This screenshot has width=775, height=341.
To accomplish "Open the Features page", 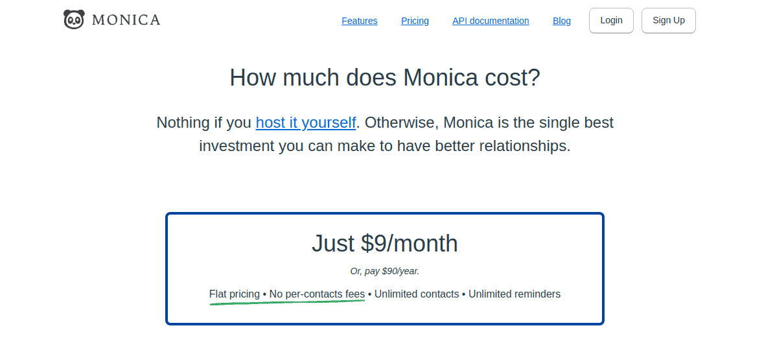I will pyautogui.click(x=359, y=21).
